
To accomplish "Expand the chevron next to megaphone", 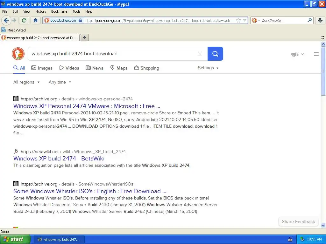I will 302,54.
